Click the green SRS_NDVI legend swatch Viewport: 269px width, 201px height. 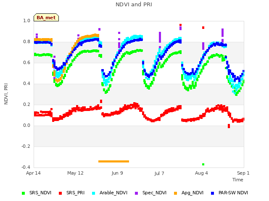pos(24,193)
